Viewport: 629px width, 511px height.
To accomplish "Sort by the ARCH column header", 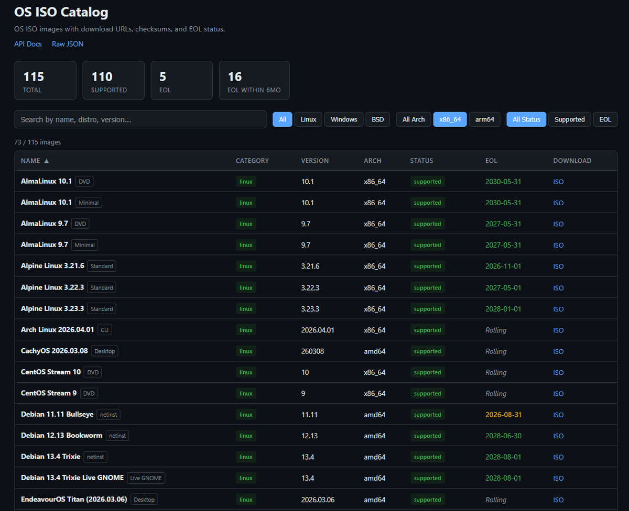I will 373,161.
